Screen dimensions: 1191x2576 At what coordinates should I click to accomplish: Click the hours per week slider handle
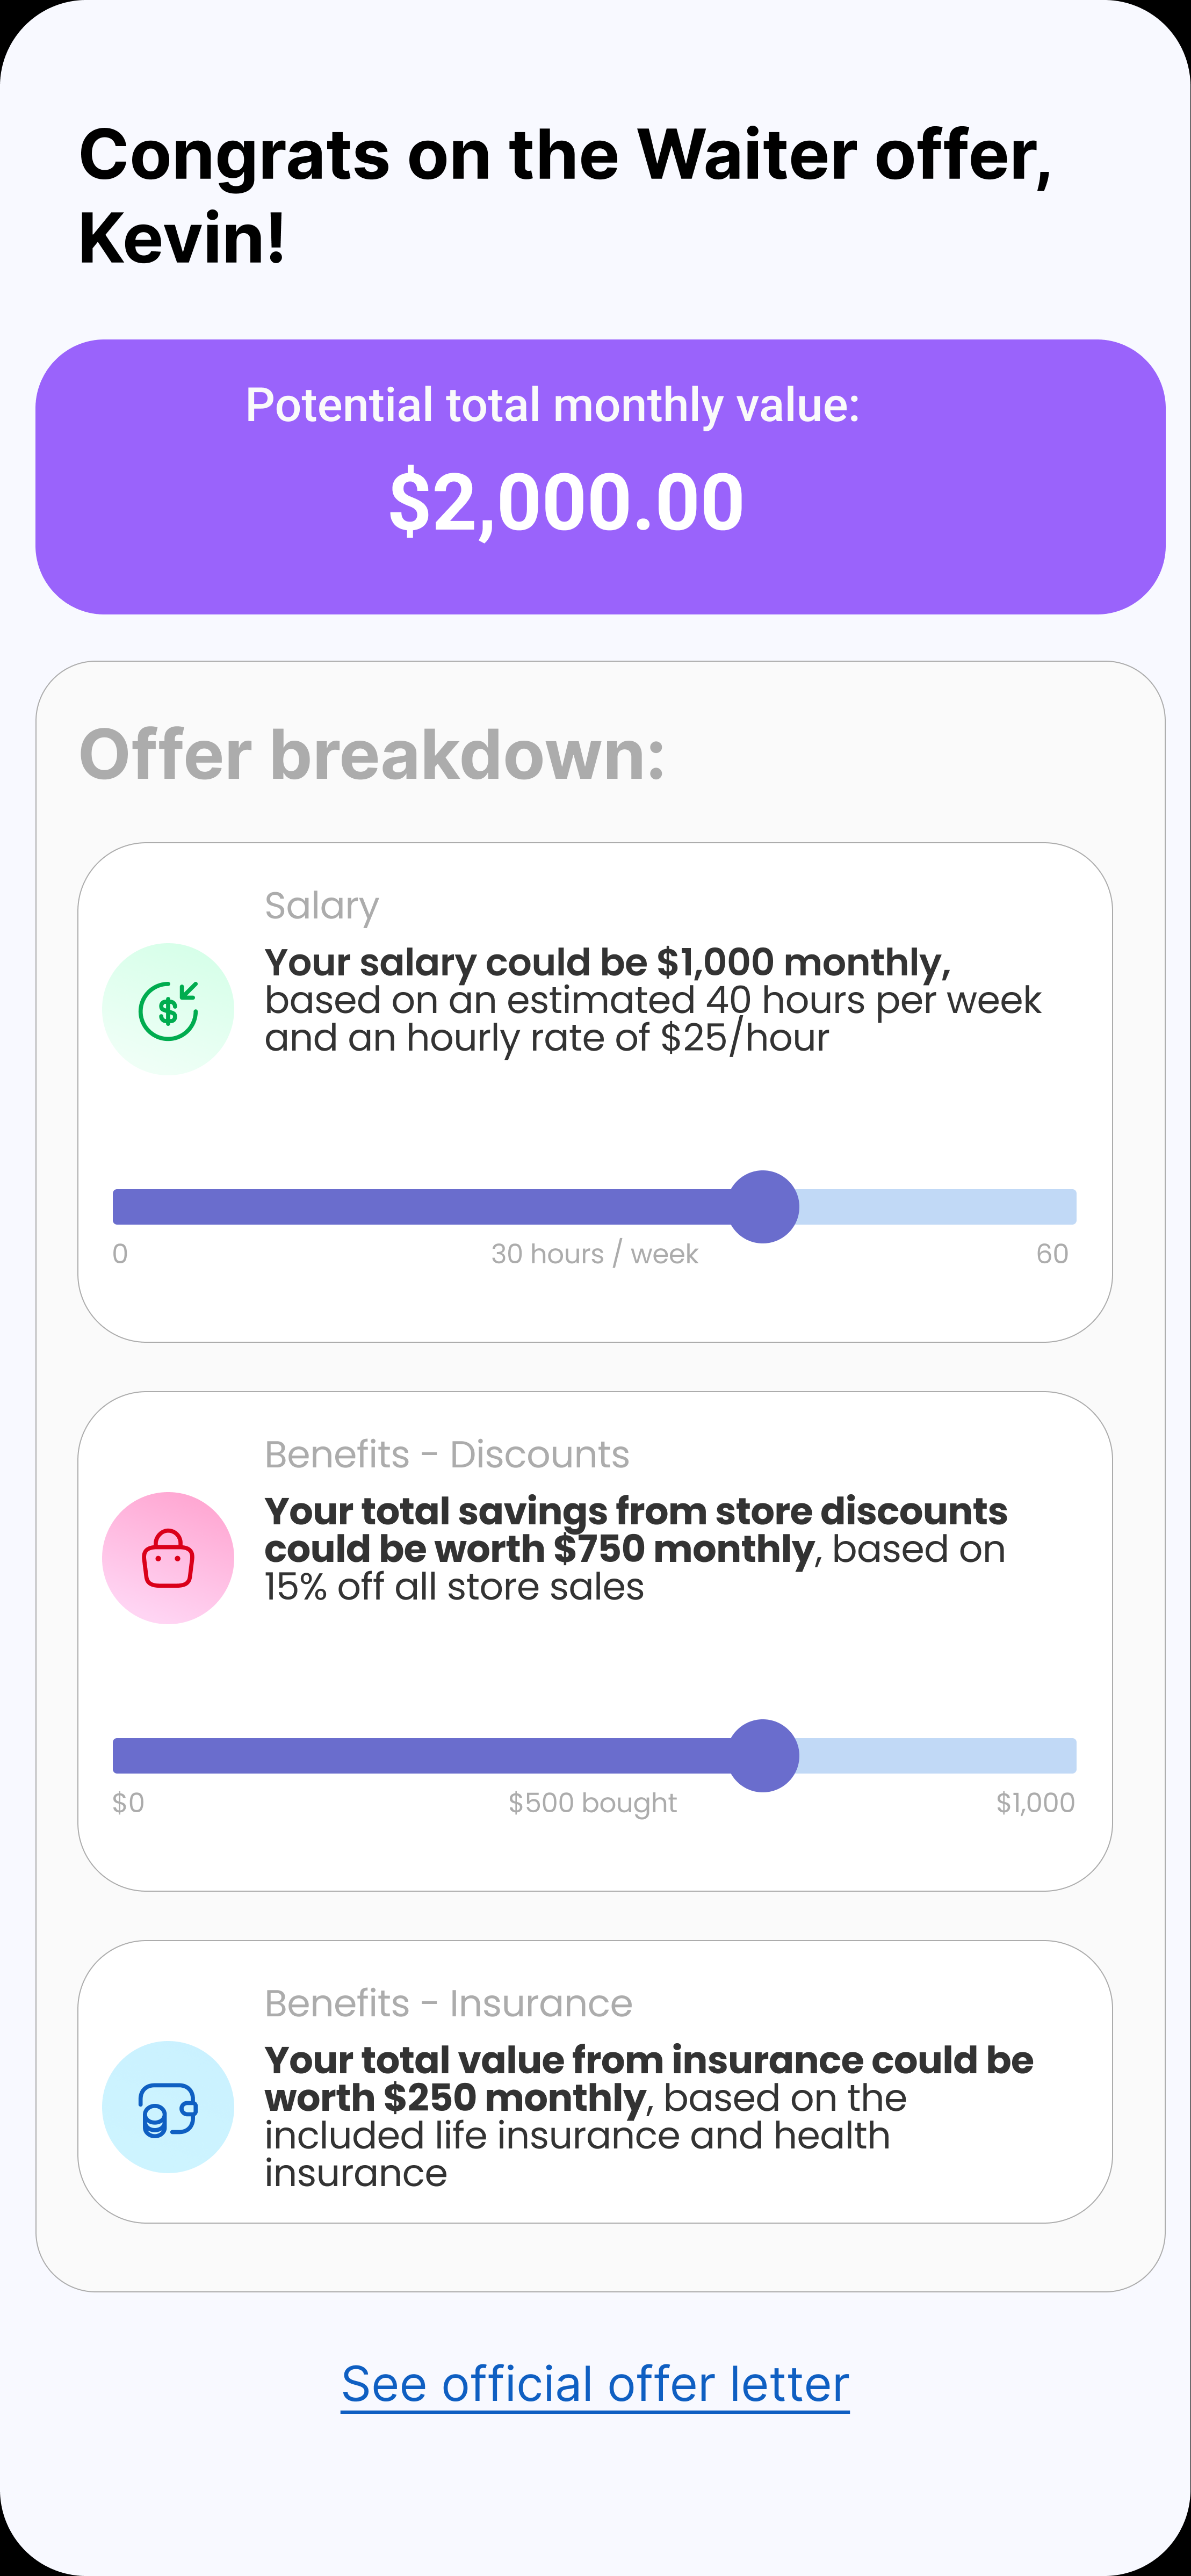click(x=763, y=1206)
